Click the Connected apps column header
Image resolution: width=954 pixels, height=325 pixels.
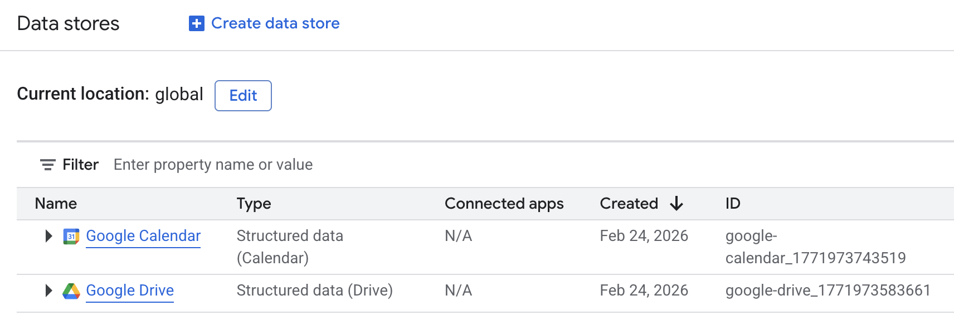tap(504, 204)
